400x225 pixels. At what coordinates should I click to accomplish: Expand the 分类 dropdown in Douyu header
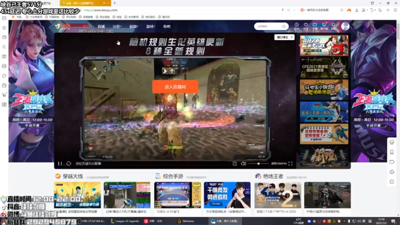point(117,26)
